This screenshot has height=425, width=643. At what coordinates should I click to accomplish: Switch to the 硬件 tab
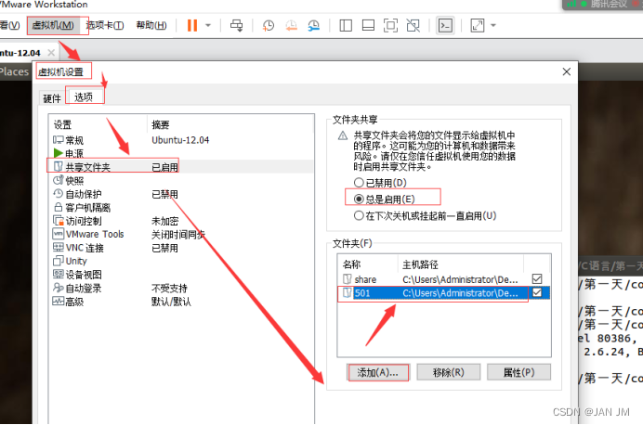pyautogui.click(x=52, y=98)
